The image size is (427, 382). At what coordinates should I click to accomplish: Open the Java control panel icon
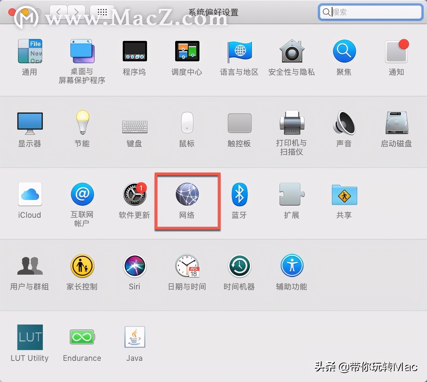tap(134, 337)
